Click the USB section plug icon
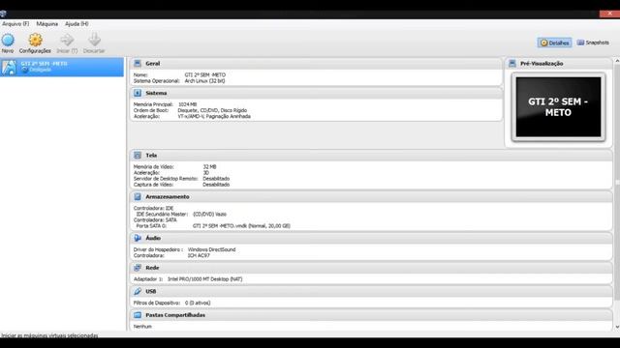 coord(138,291)
